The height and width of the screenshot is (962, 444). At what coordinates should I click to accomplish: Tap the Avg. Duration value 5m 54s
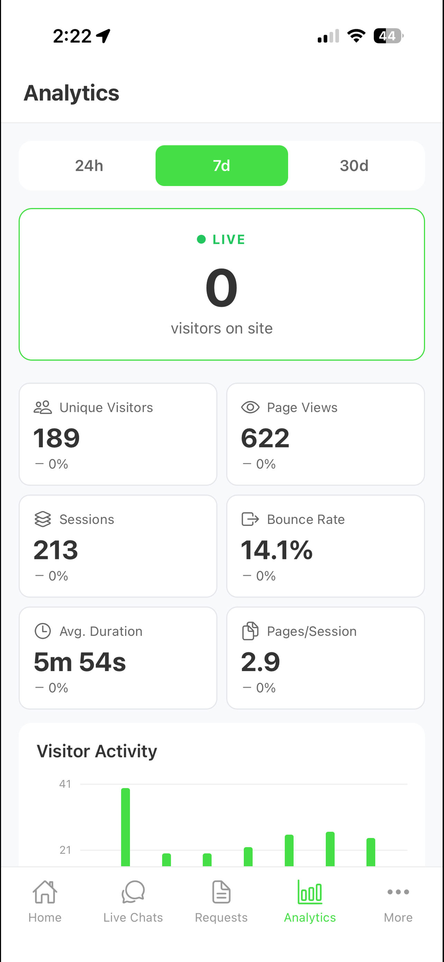pos(80,662)
